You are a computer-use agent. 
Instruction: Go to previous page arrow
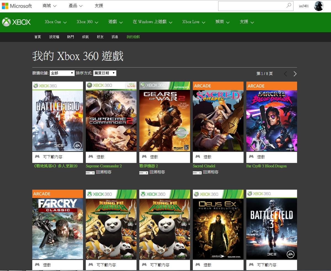coord(285,74)
